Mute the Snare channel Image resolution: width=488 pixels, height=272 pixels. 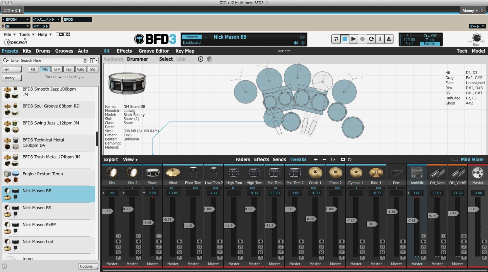click(159, 252)
